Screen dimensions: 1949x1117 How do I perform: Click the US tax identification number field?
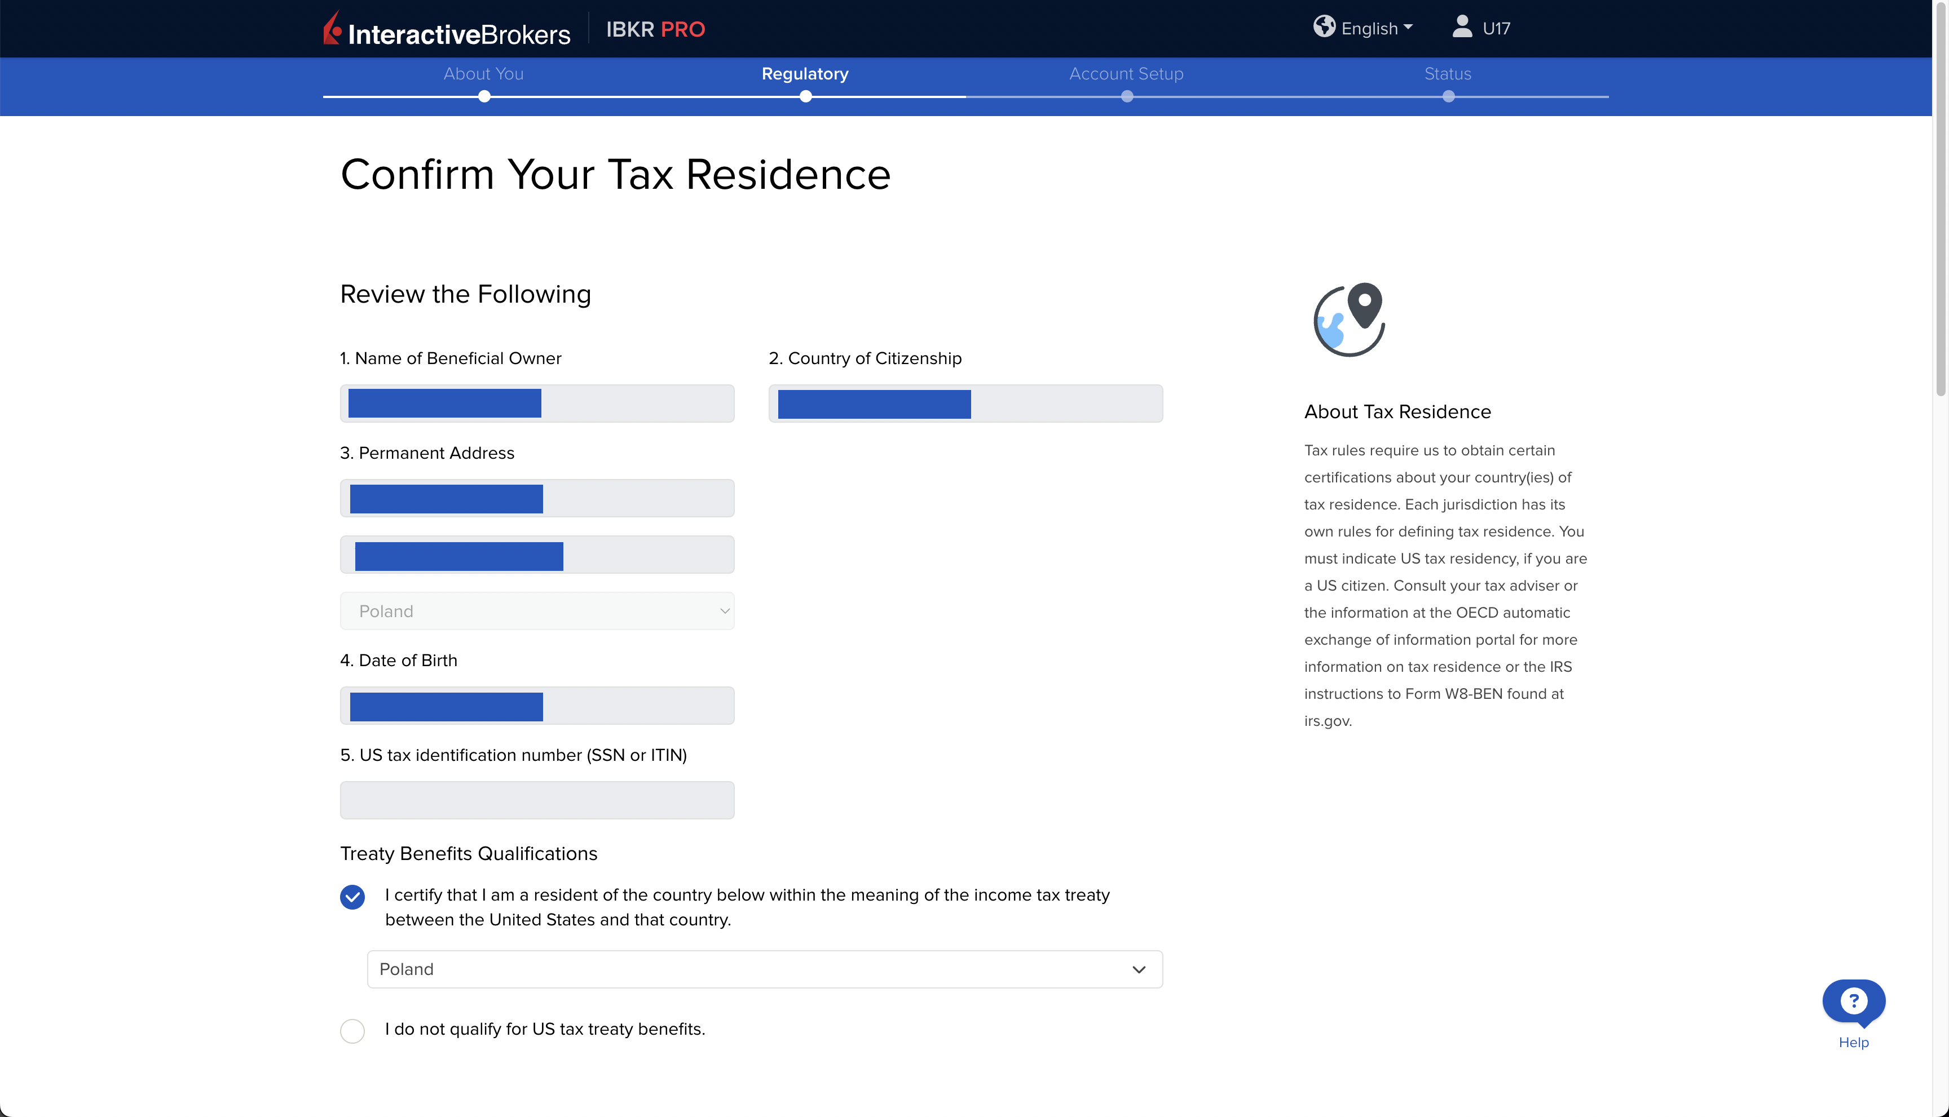(536, 800)
